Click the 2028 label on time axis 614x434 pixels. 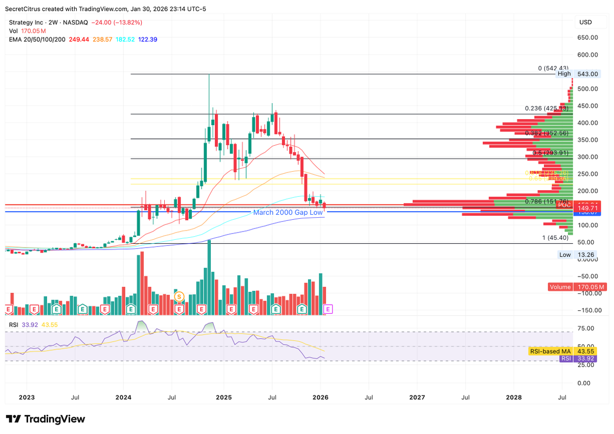[x=514, y=397]
